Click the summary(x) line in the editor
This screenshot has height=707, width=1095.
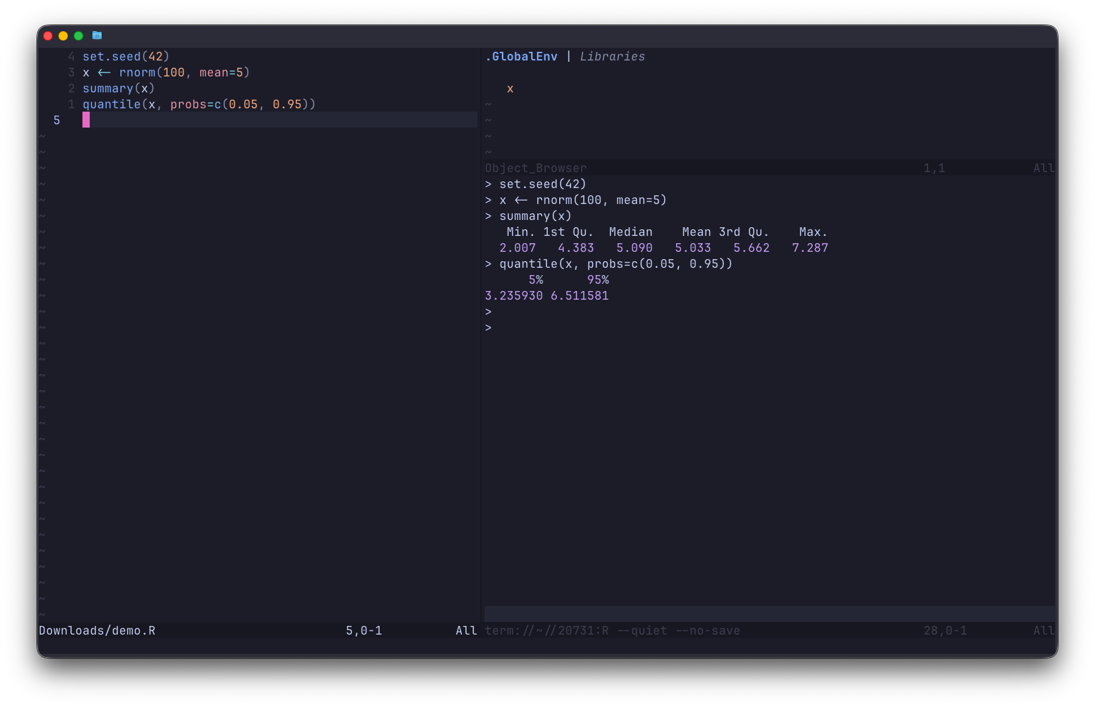[118, 88]
